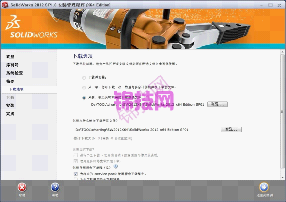Open the greyed Download step in sidebar
The width and height of the screenshot is (286, 202).
[10, 98]
